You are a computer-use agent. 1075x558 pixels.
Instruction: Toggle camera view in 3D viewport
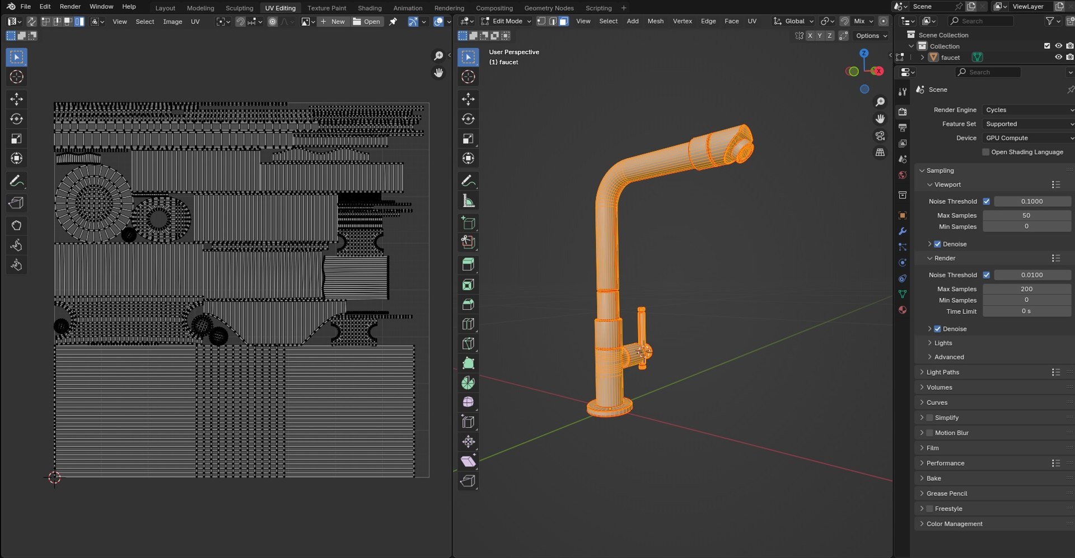[x=880, y=136]
